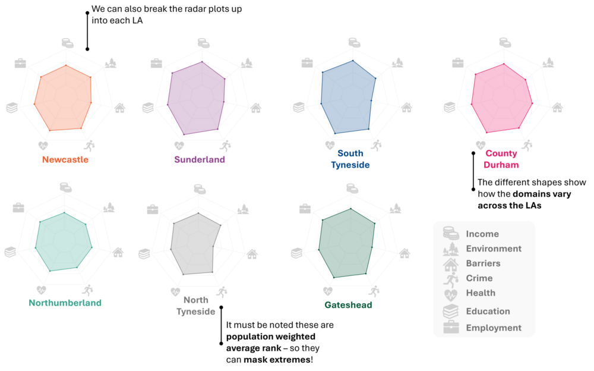Click the coins icon above Gateshead's radar
594x371 pixels.
[352, 188]
